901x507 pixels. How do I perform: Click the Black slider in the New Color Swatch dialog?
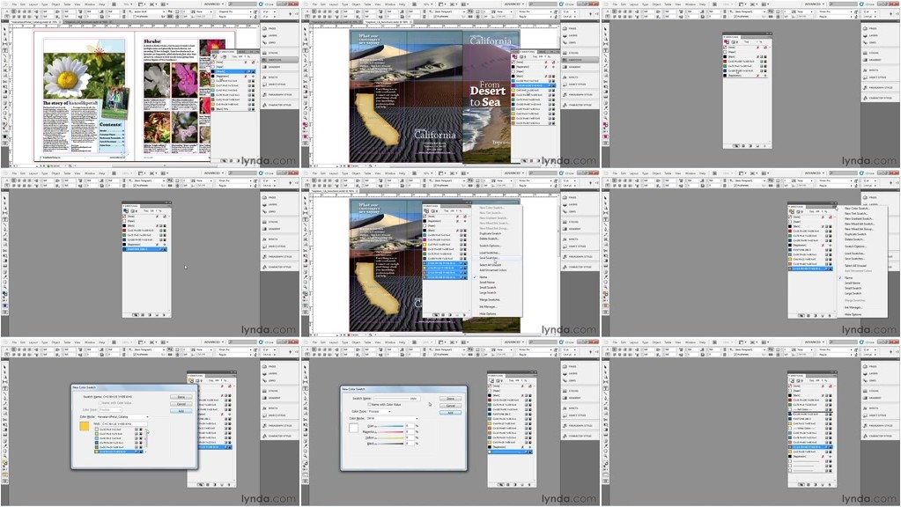coord(389,444)
